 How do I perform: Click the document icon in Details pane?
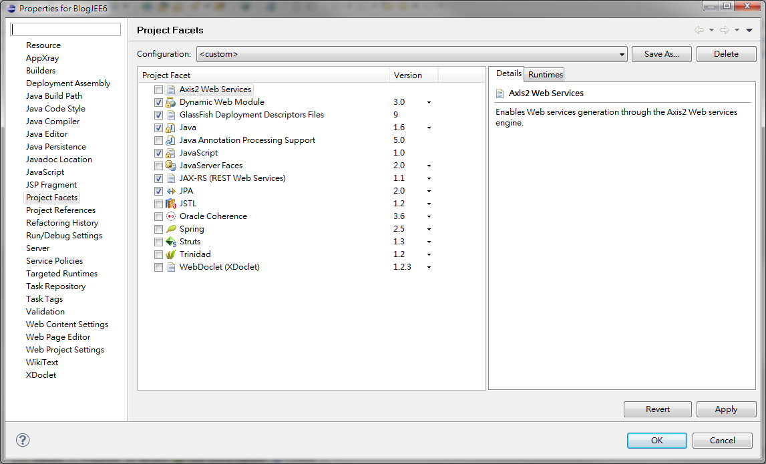(500, 93)
